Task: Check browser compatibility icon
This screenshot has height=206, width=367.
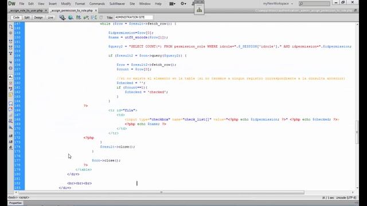Action: (x=94, y=18)
